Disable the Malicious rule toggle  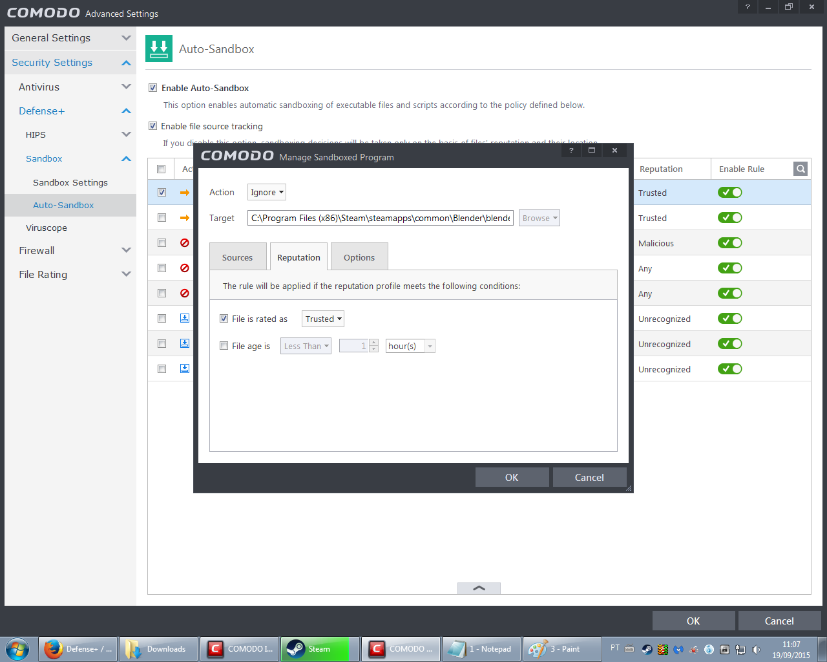point(730,242)
